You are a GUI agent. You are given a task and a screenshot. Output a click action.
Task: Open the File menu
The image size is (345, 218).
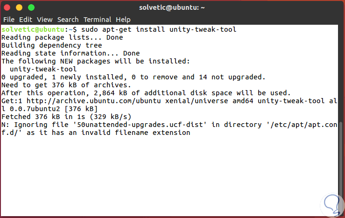[9, 20]
